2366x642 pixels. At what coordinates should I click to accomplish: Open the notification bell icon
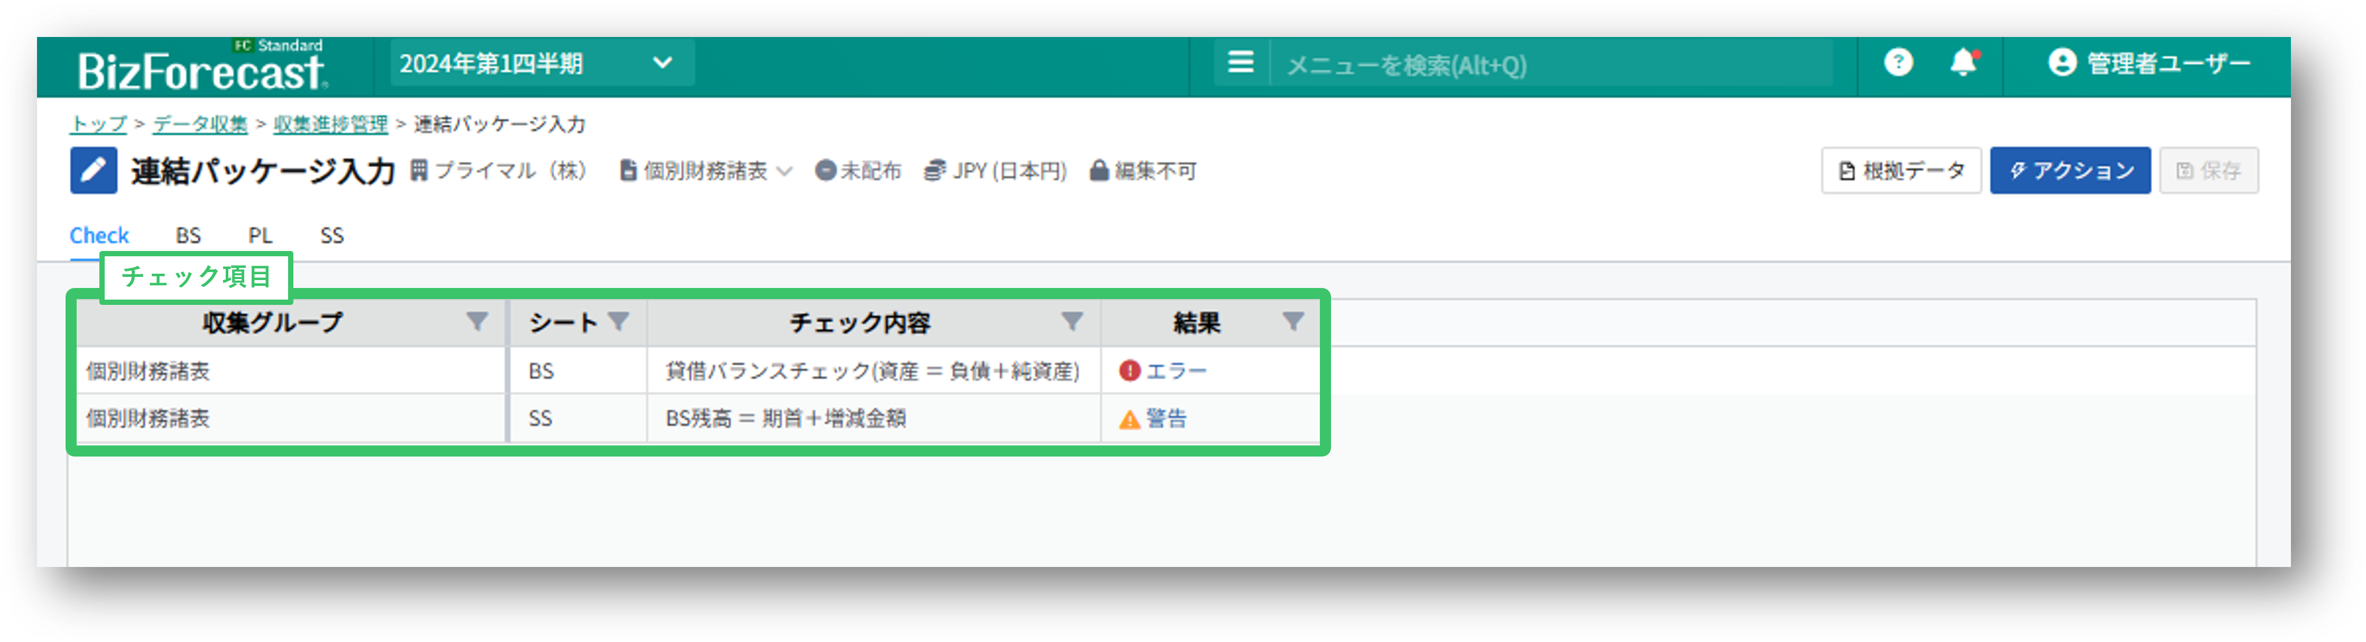1962,62
